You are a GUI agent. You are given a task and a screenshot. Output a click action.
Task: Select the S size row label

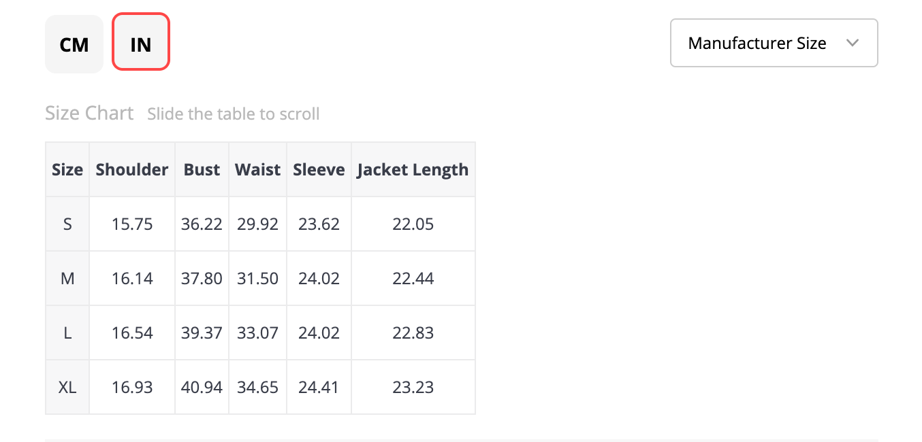(x=67, y=224)
